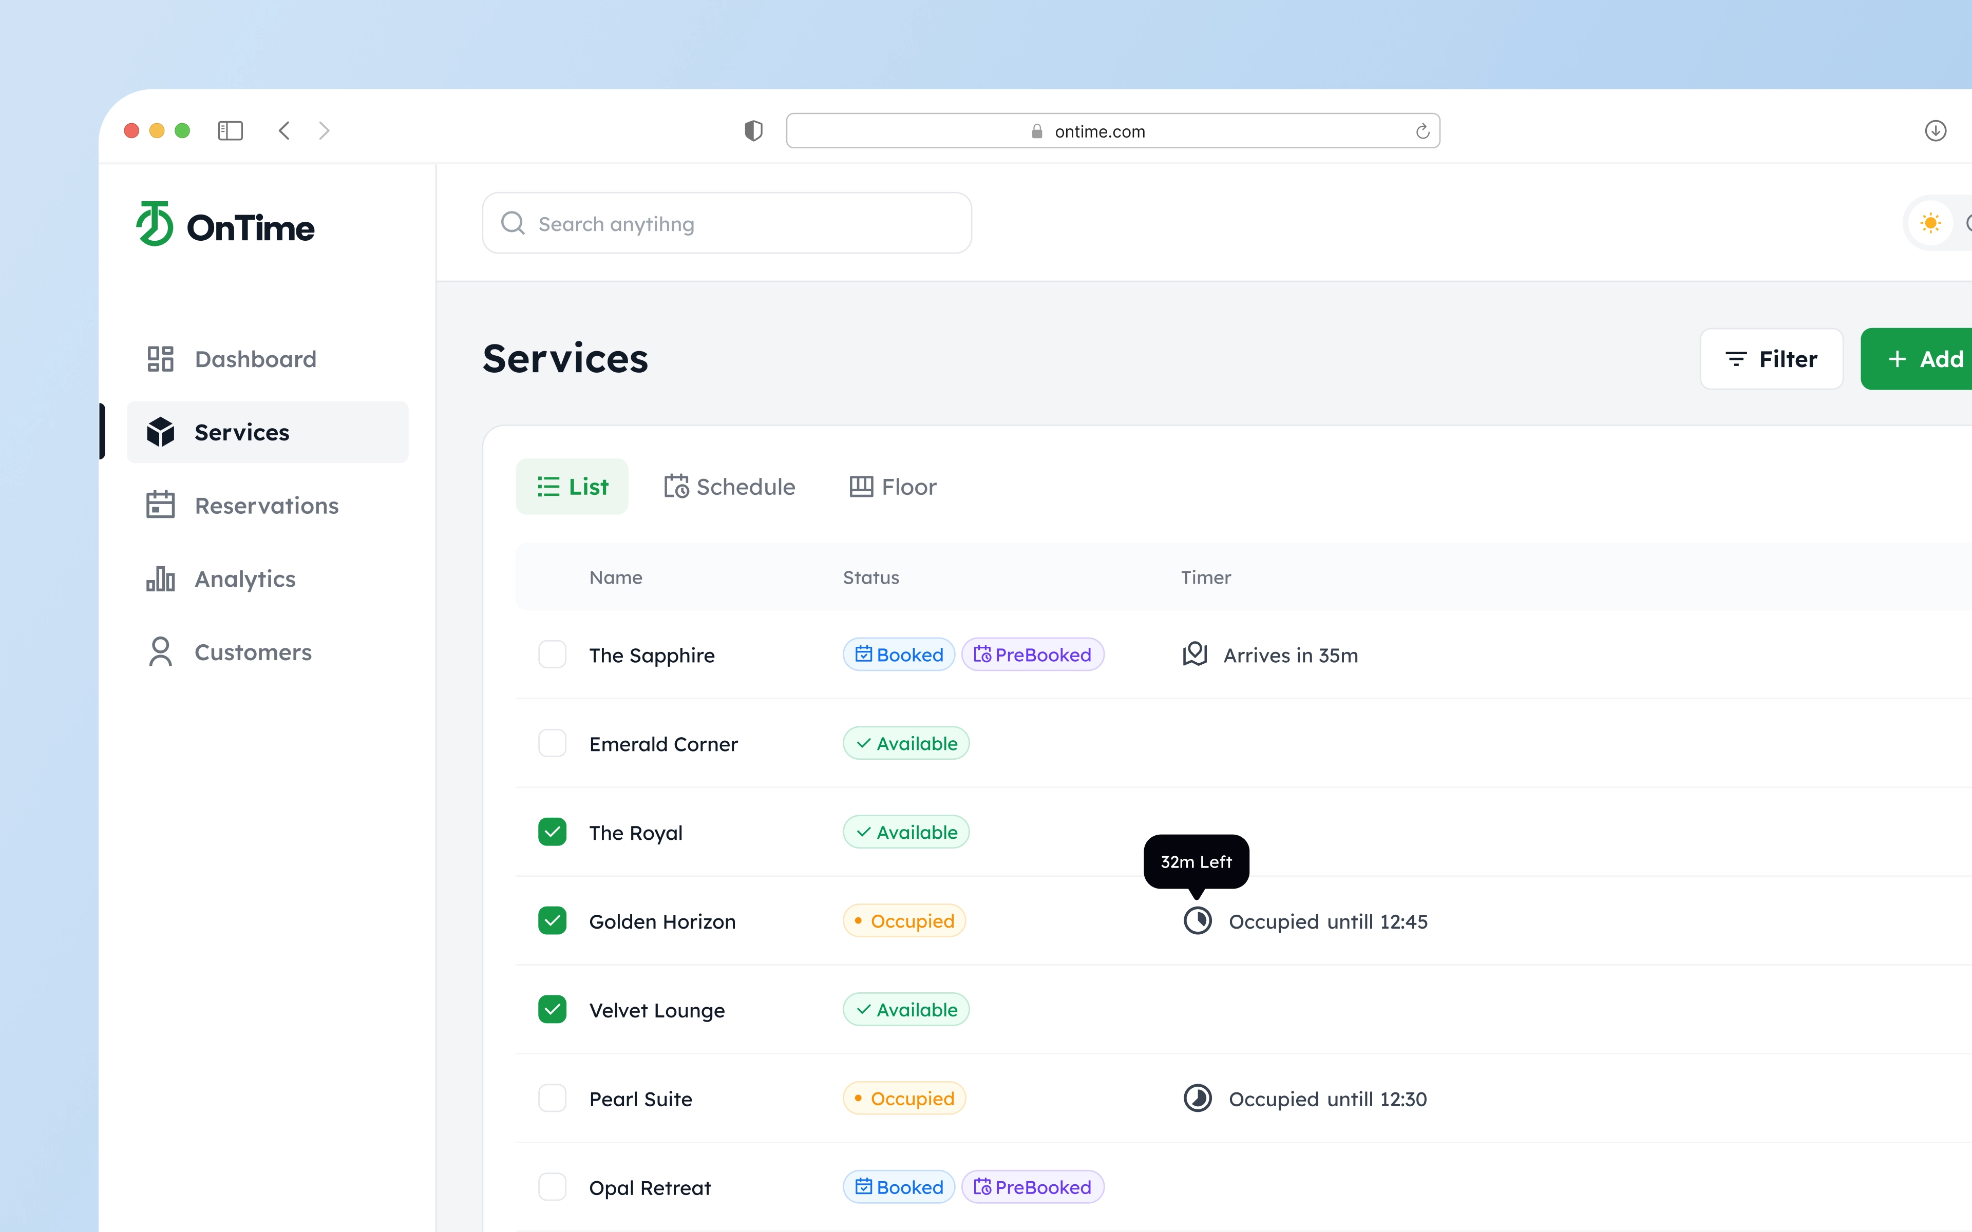The height and width of the screenshot is (1232, 1972).
Task: Click the Services page heading
Action: (565, 358)
